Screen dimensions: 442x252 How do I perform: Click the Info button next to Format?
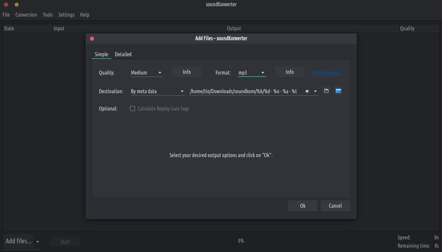(x=290, y=72)
